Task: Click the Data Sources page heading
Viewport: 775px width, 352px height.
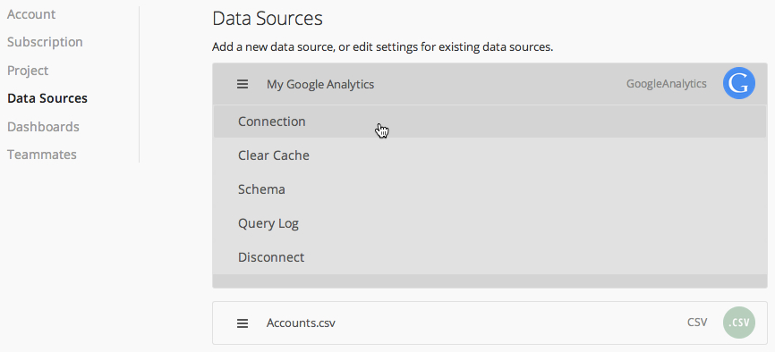Action: 268,20
